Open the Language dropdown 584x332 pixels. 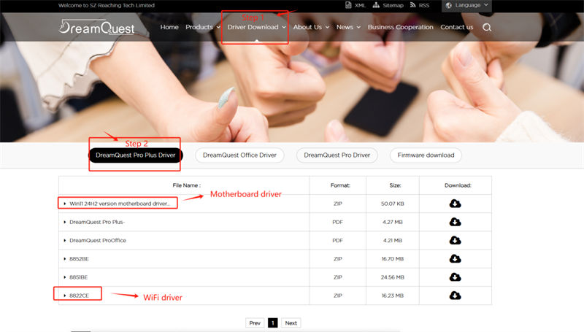point(466,6)
